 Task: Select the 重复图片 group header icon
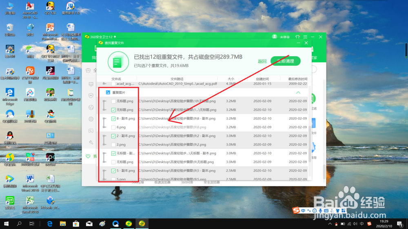coord(108,92)
